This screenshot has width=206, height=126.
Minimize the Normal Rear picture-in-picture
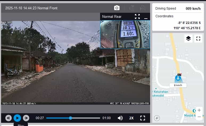tap(146, 16)
